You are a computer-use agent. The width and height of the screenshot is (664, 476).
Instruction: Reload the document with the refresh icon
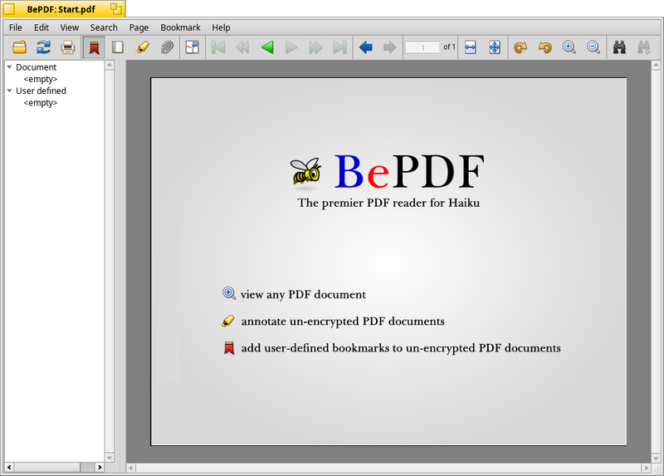[44, 47]
